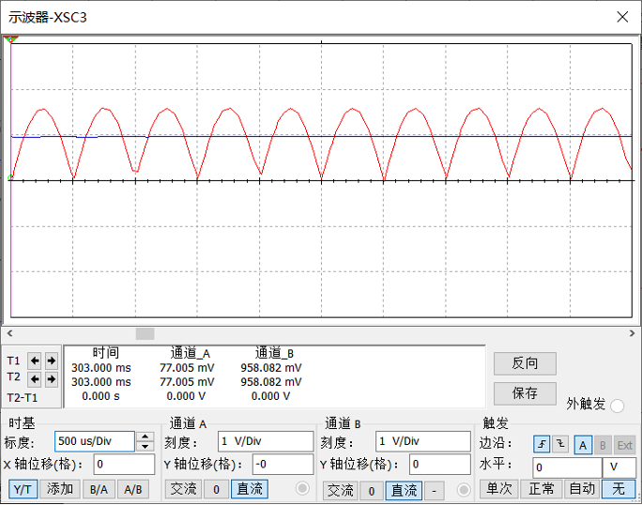The width and height of the screenshot is (642, 505).
Task: Click the 保存 (Save) button
Action: coord(525,393)
